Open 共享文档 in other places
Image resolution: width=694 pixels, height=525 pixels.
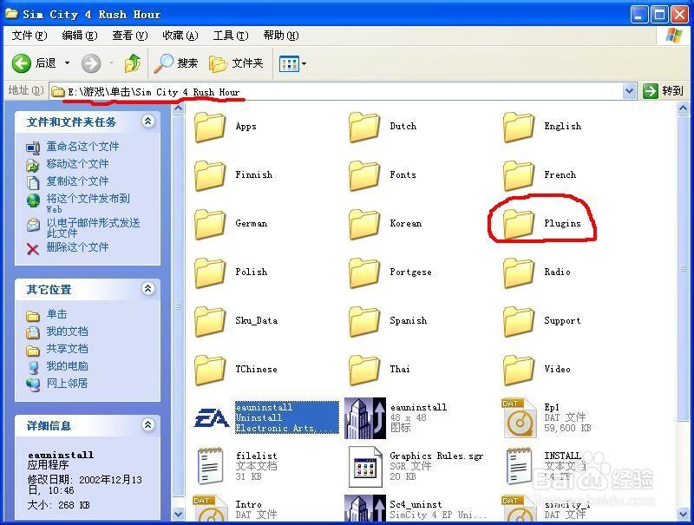point(68,349)
